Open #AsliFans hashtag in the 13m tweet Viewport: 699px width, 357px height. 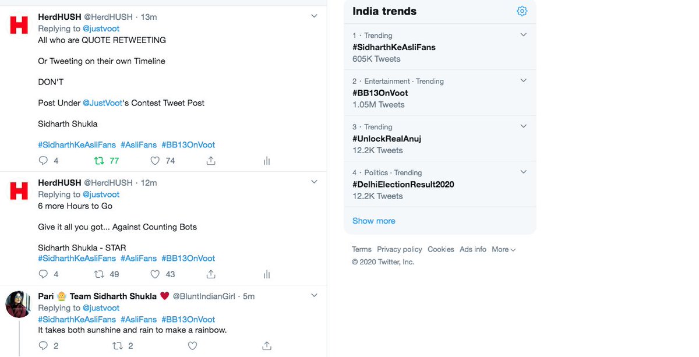(x=139, y=145)
